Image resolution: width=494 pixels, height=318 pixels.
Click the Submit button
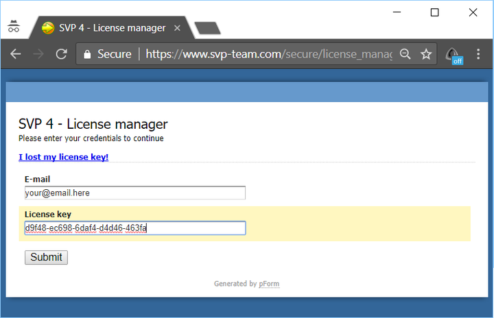47,257
